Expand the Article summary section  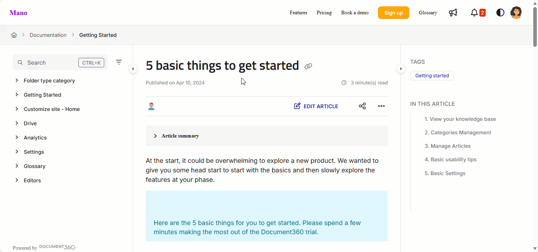click(x=155, y=136)
